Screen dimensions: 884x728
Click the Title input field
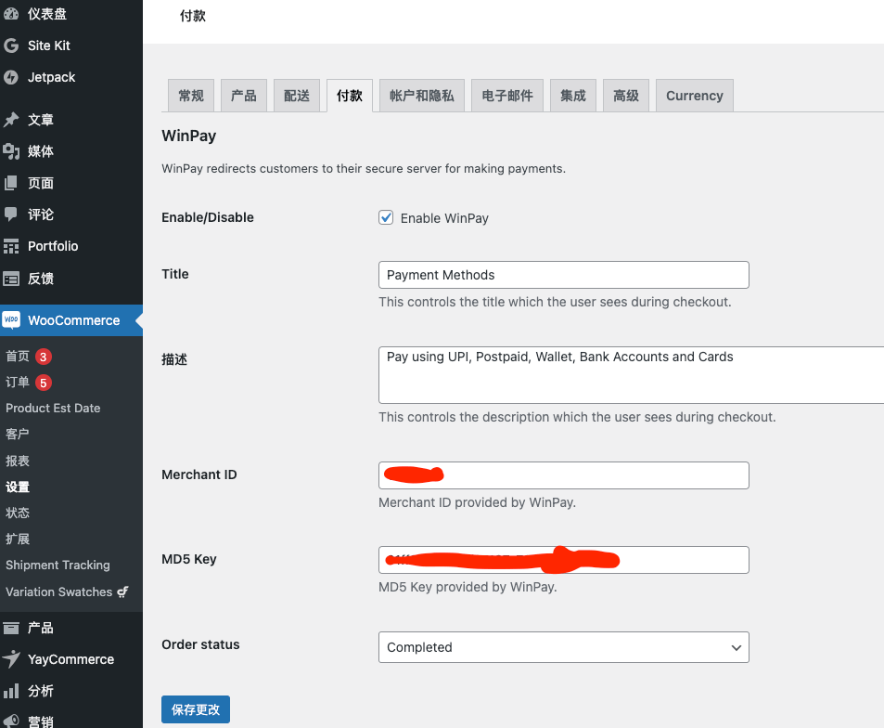tap(564, 275)
